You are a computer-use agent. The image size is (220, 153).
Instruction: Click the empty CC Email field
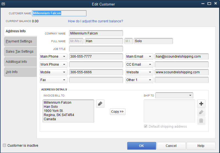pos(181,65)
